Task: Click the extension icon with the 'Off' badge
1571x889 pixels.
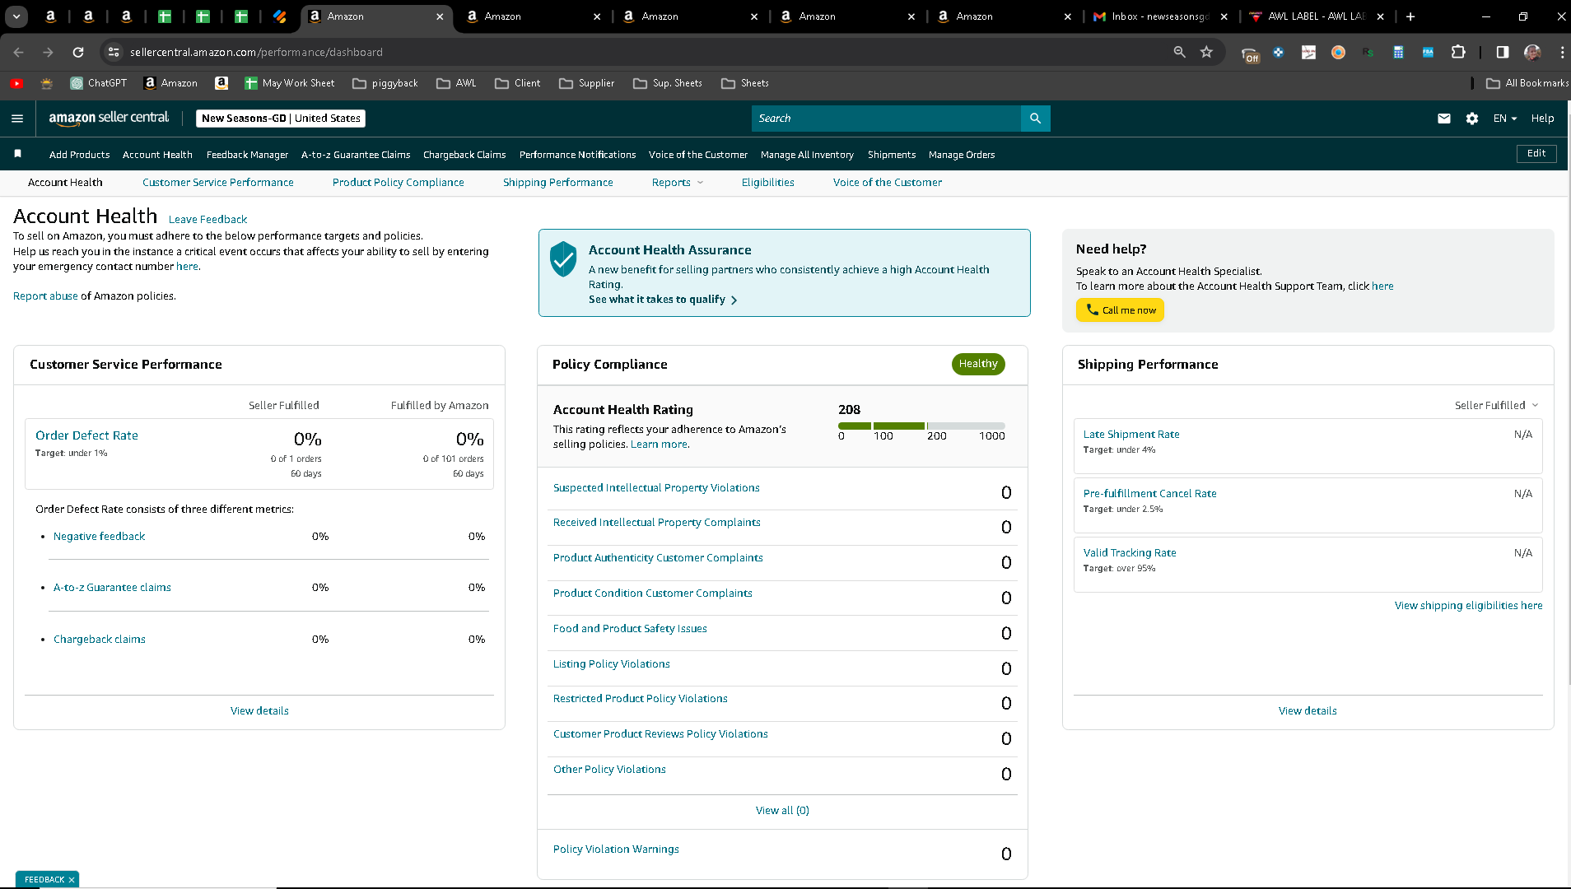Action: 1250,53
